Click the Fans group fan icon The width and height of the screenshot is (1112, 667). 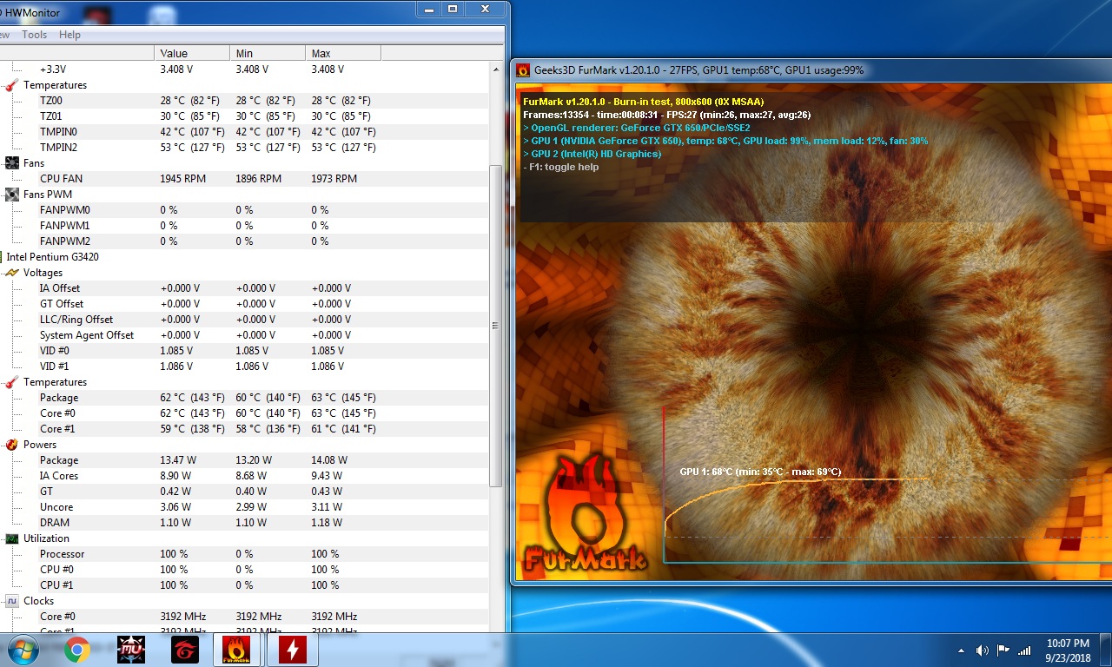pyautogui.click(x=12, y=163)
